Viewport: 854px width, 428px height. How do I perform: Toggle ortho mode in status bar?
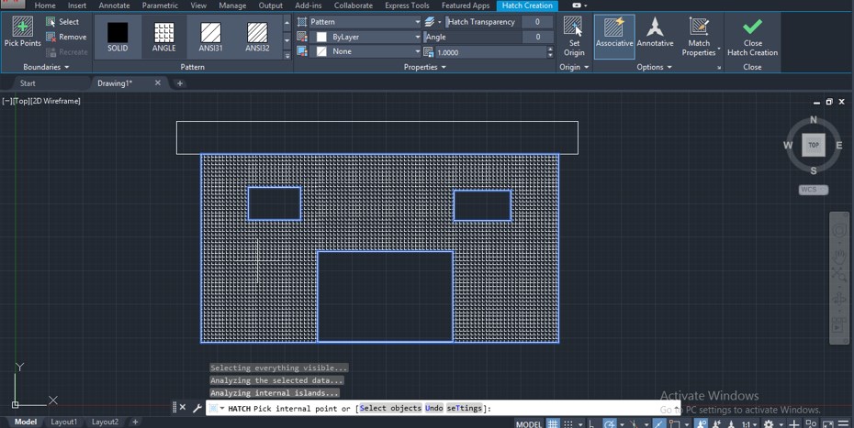pyautogui.click(x=592, y=423)
